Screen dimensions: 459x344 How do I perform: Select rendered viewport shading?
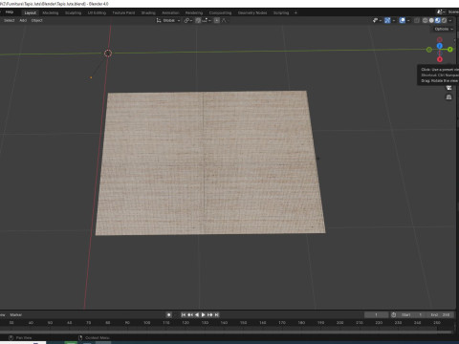[444, 20]
